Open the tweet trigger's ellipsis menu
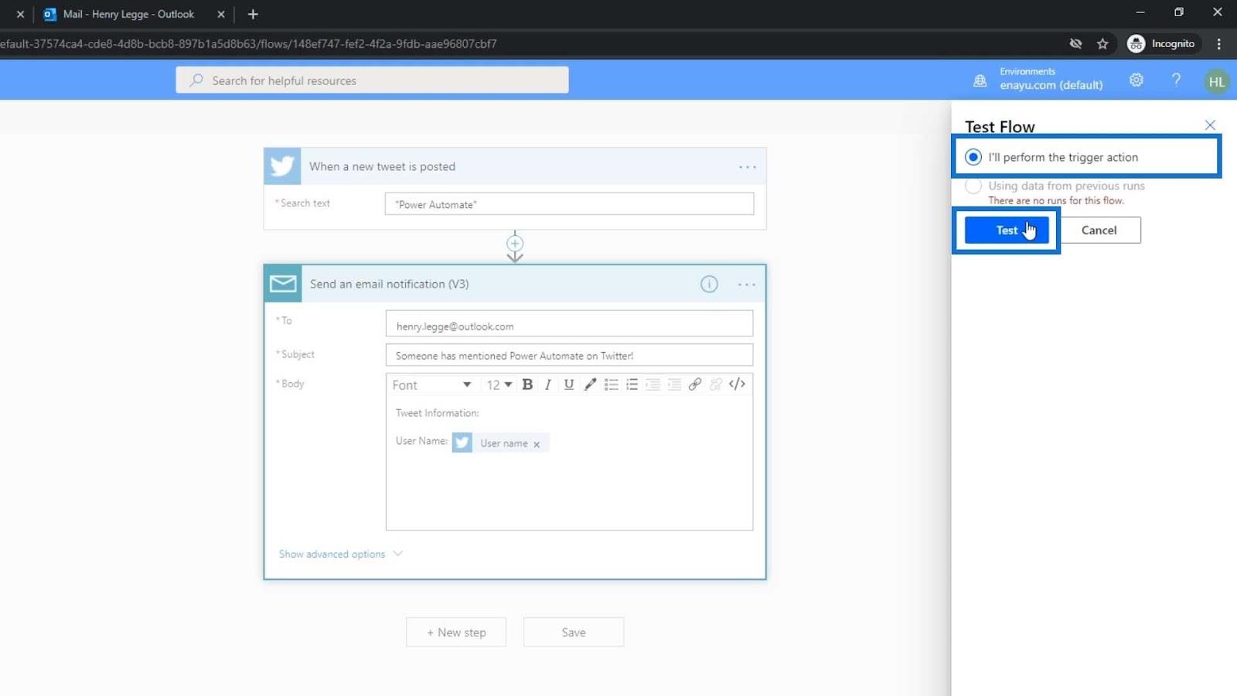Viewport: 1237px width, 696px height. click(x=747, y=167)
